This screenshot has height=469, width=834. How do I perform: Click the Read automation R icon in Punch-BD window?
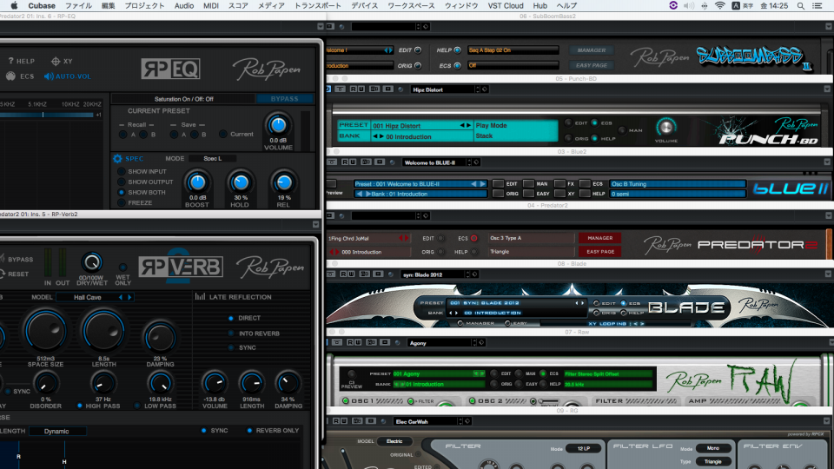354,89
